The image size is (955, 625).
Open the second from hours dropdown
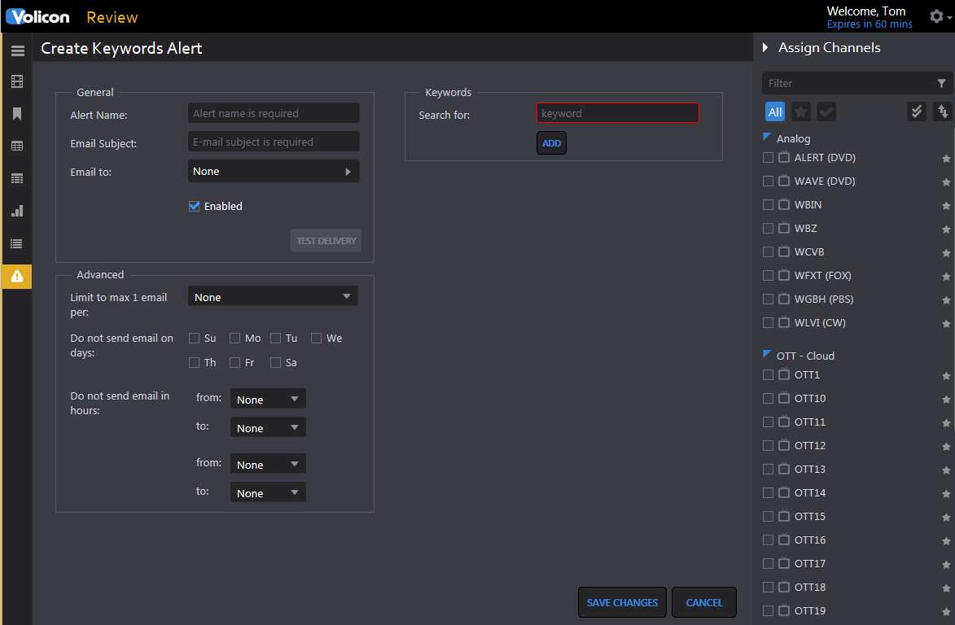coord(268,465)
